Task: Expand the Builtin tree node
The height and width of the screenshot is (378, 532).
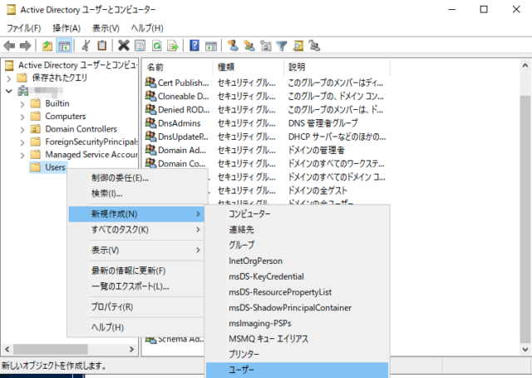Action: 22,104
